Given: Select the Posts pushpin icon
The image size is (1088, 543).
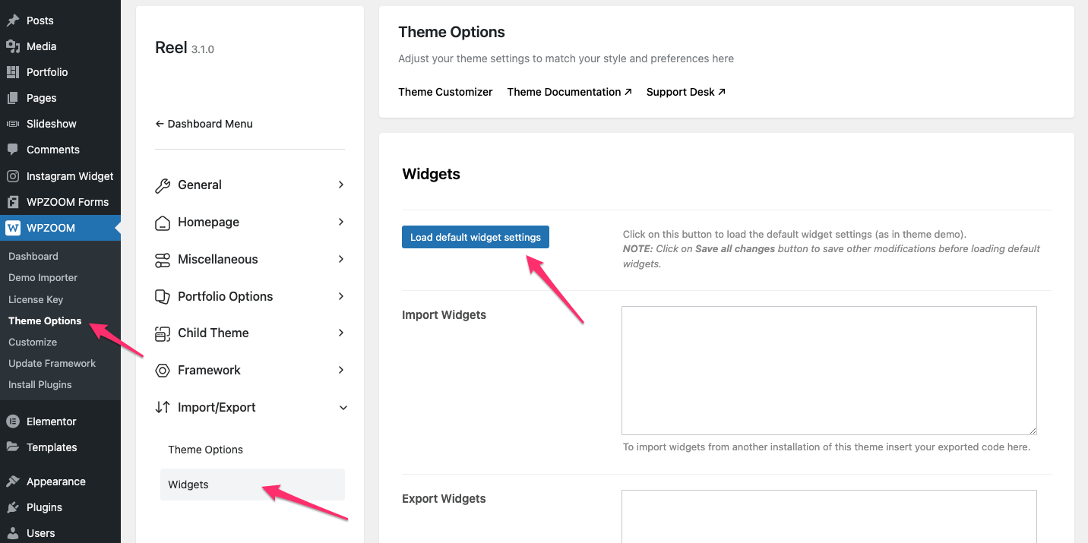Looking at the screenshot, I should (14, 21).
